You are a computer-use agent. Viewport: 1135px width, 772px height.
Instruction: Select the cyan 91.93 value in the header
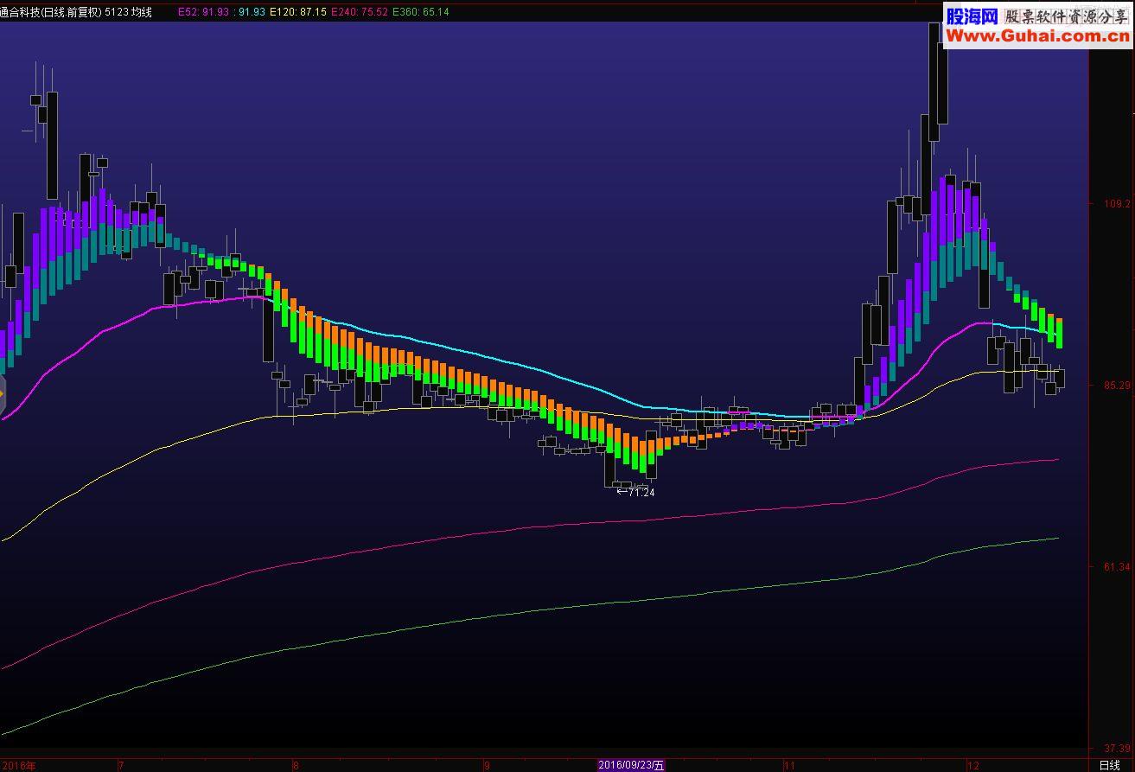252,12
